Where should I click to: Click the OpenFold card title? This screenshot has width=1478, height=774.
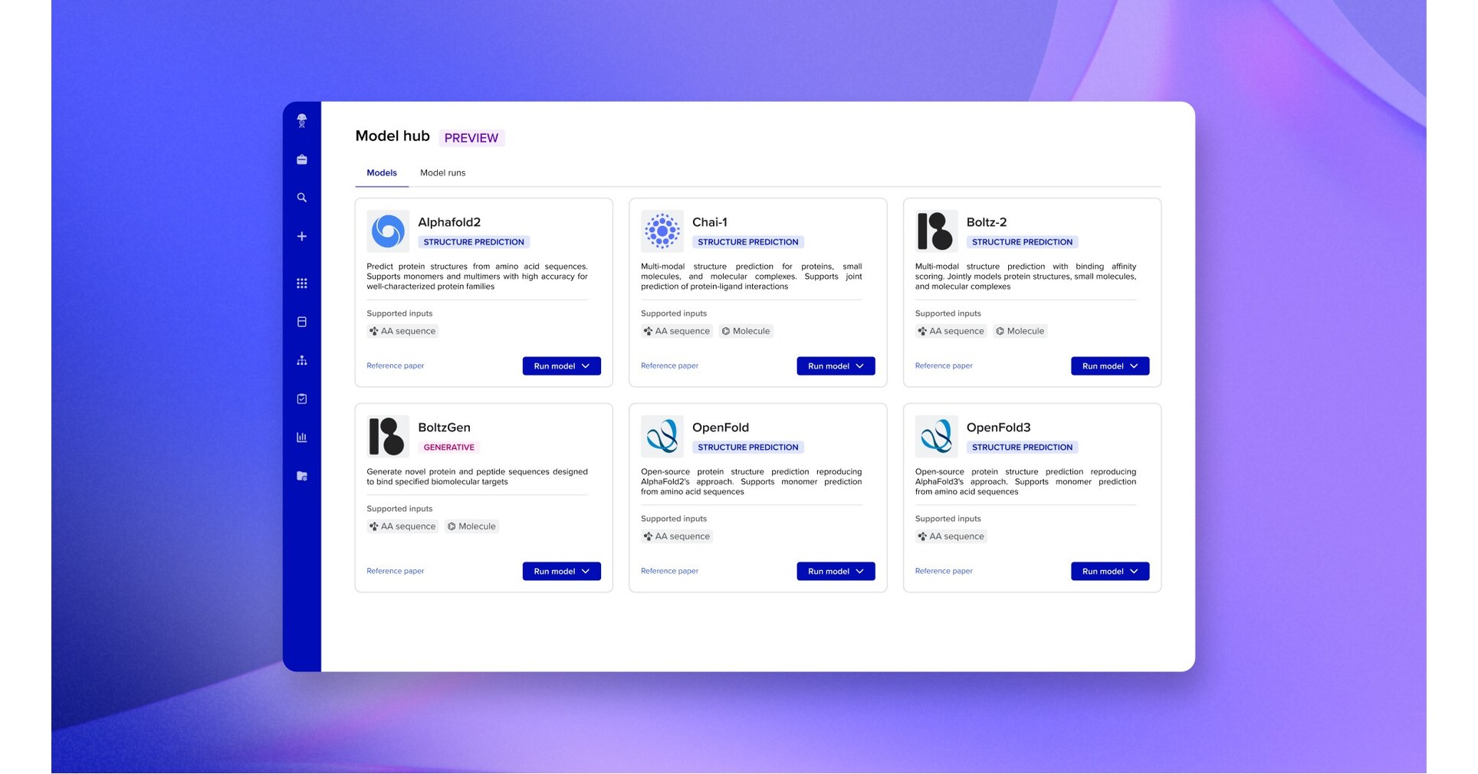tap(721, 428)
